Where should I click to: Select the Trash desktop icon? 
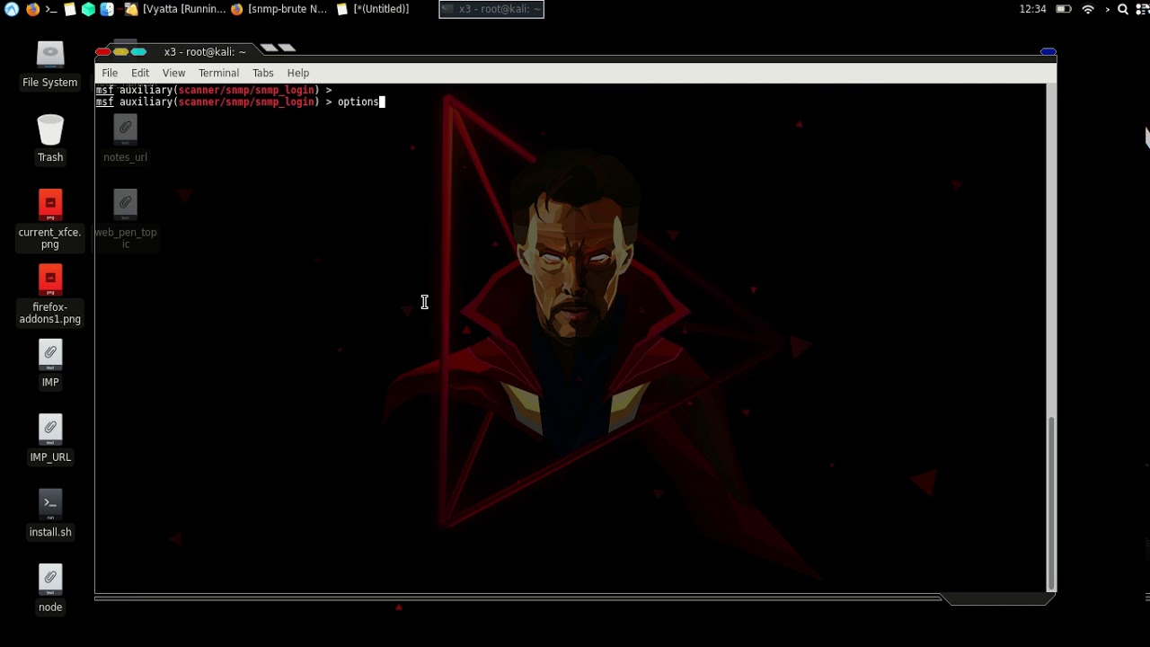50,138
